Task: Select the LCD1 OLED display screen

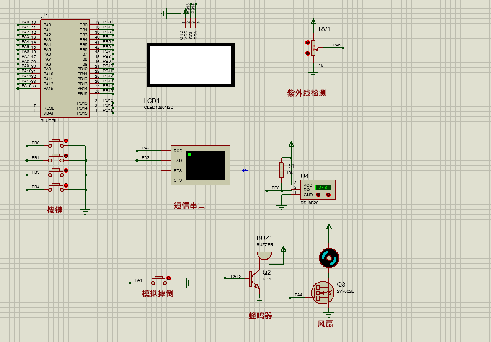Action: coord(191,65)
